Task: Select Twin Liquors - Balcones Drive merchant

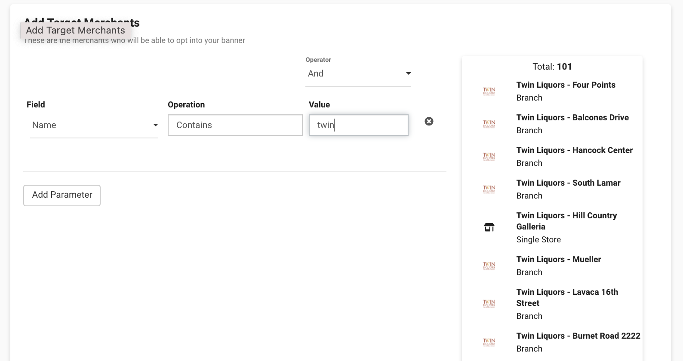Action: point(572,118)
